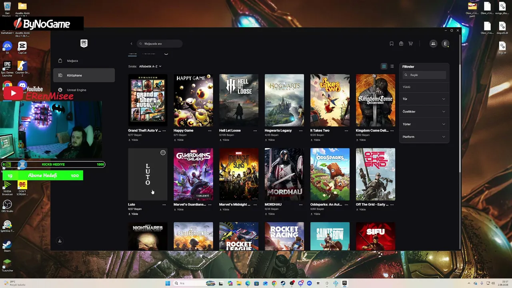The height and width of the screenshot is (288, 512).
Task: Click the Başlık filter input field
Action: pos(424,75)
